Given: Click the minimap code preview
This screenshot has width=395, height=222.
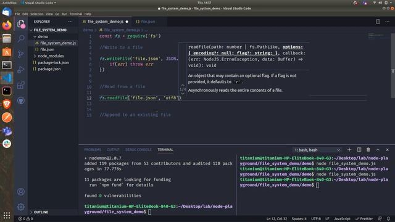Looking at the screenshot, I should (x=376, y=36).
